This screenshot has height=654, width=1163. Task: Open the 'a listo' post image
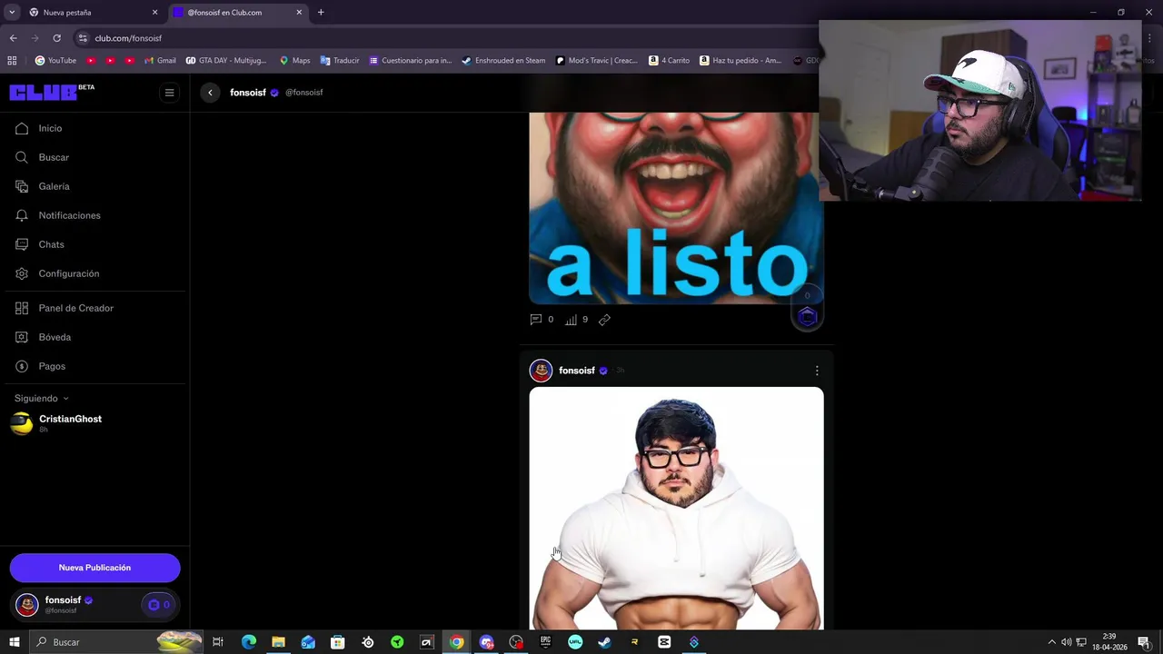[x=676, y=208]
